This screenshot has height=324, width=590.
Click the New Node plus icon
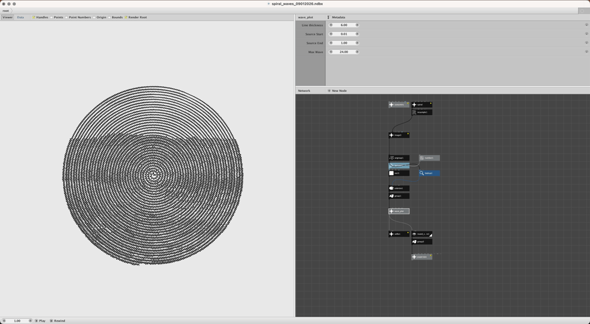329,91
